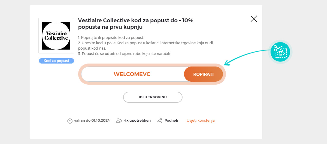
Task: Click the blue Kod za popust badge
Action: coord(56,61)
